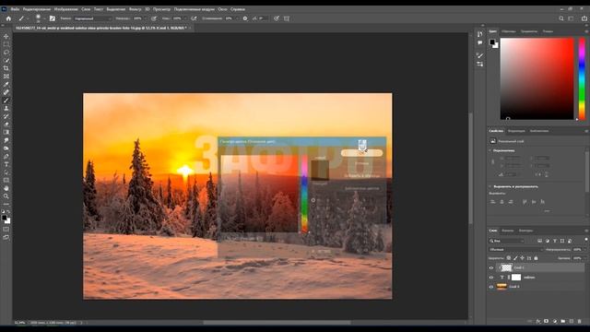
Task: Select the Eyedropper tool
Action: [x=6, y=84]
